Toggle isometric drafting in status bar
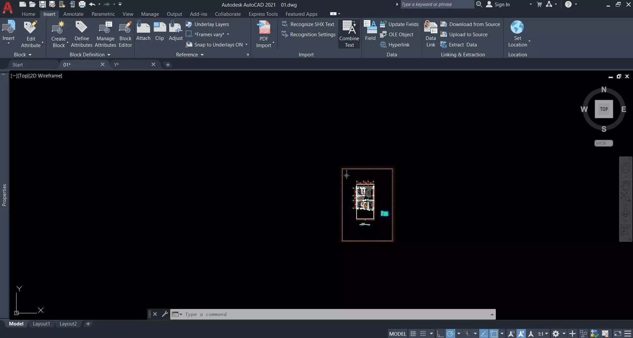The image size is (633, 338). tap(467, 334)
